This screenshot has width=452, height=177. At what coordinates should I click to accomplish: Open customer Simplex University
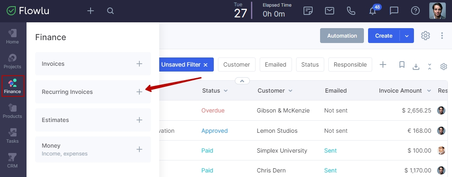282,151
